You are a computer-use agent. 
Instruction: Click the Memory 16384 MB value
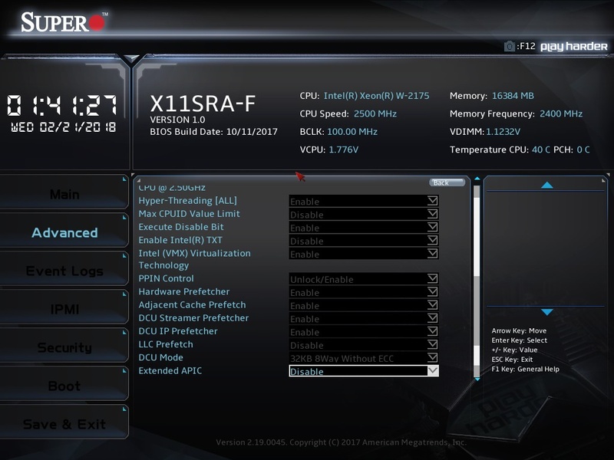click(x=513, y=96)
